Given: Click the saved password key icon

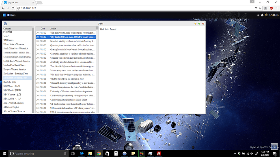Looking at the screenshot, I should tap(256, 8).
